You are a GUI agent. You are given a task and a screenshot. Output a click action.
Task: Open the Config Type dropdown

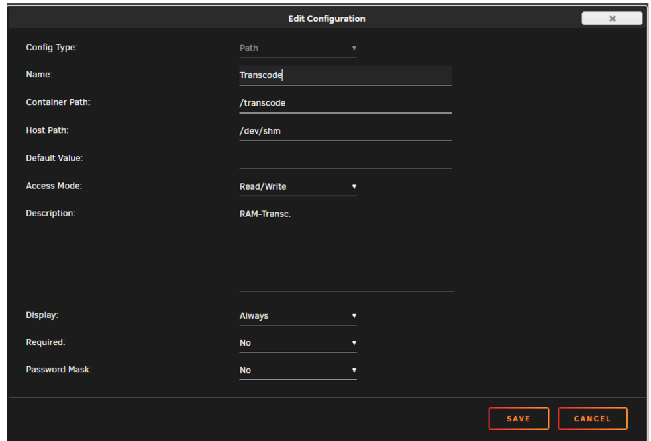pyautogui.click(x=297, y=48)
